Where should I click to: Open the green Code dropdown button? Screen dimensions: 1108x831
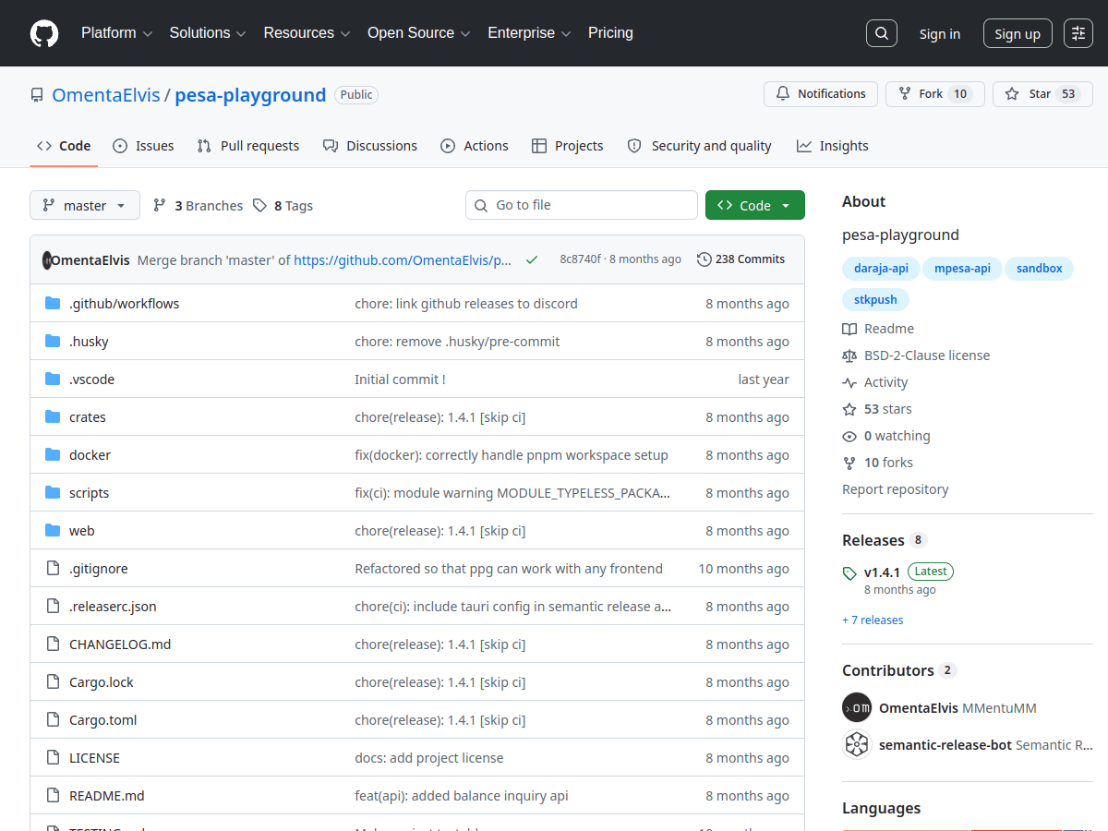pyautogui.click(x=755, y=205)
